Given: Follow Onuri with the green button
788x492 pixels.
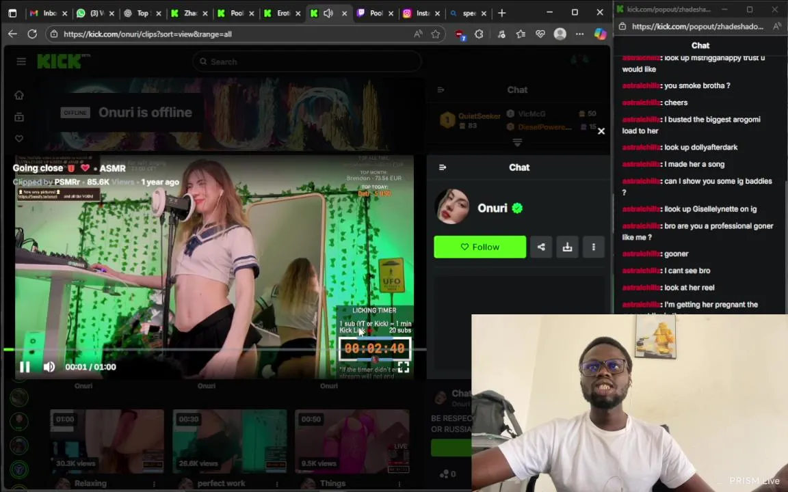Looking at the screenshot, I should (x=480, y=247).
